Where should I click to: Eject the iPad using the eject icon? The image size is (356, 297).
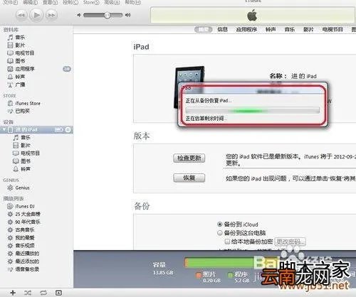click(68, 129)
